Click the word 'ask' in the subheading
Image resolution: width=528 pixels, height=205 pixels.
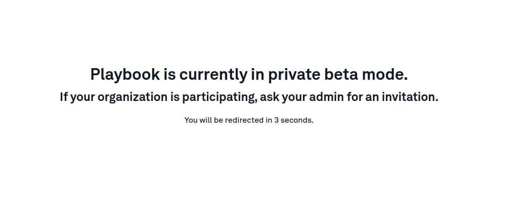point(270,97)
